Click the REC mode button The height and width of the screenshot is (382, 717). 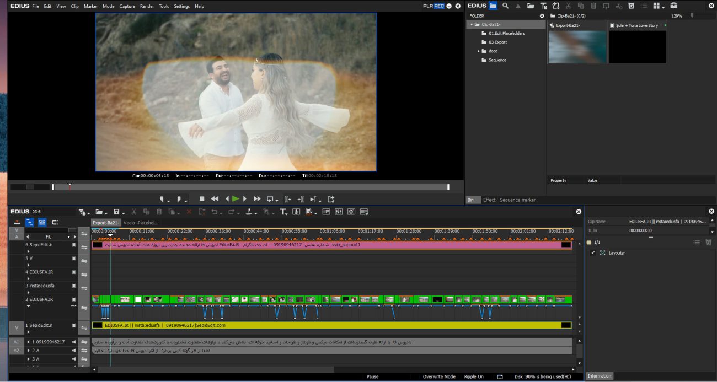click(439, 6)
